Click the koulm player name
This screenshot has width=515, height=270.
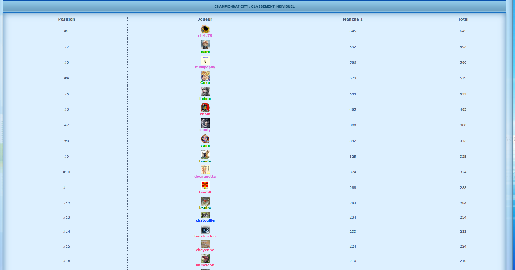pyautogui.click(x=205, y=208)
